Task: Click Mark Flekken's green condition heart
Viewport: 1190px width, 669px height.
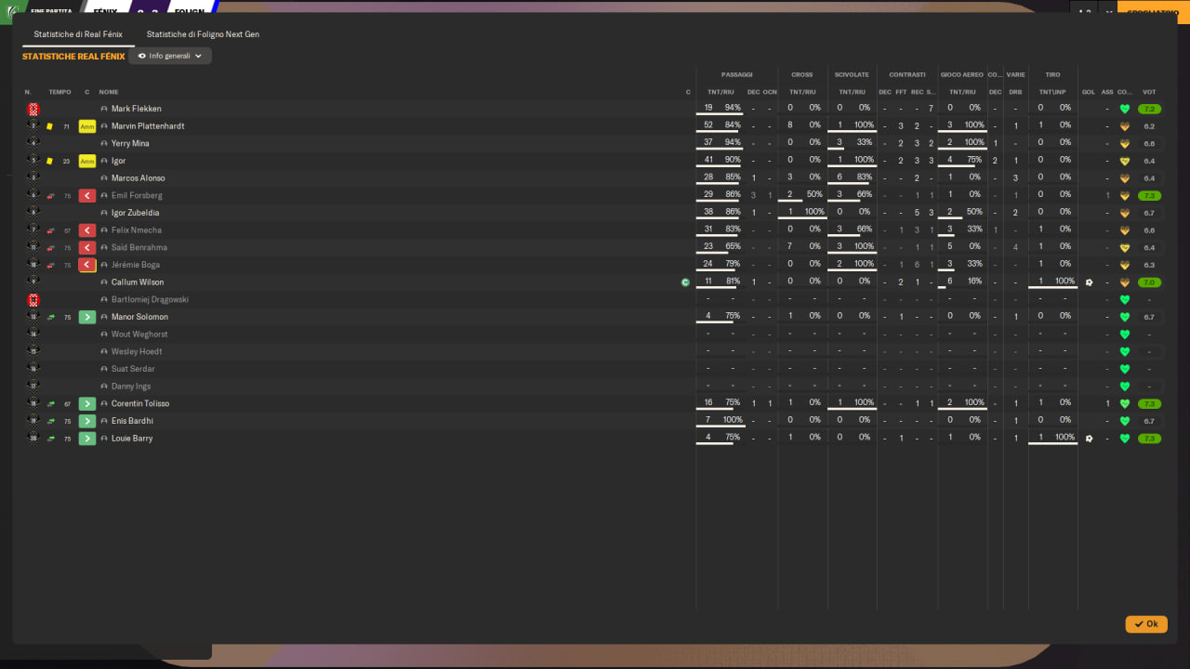Action: (1125, 109)
